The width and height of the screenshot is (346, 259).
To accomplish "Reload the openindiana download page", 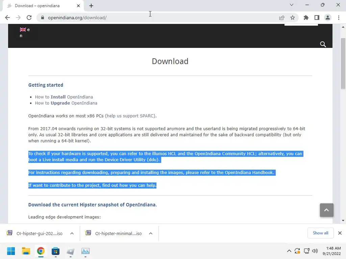I will click(29, 18).
